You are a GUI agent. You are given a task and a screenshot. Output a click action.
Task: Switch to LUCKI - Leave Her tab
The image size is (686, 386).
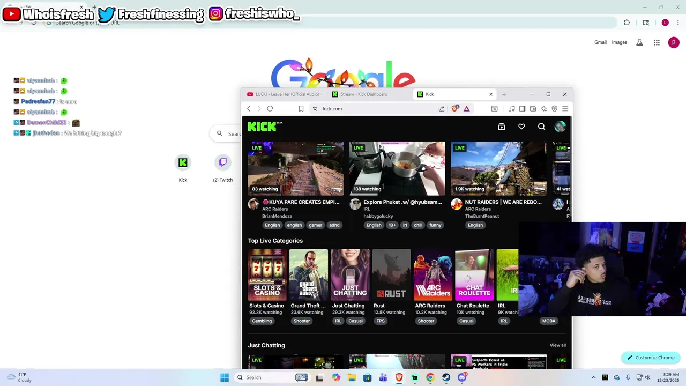point(284,94)
